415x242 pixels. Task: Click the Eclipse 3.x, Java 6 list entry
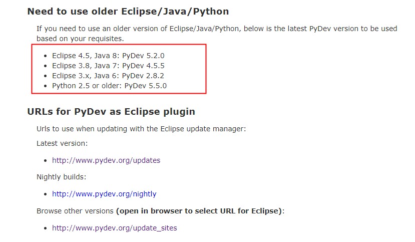(x=108, y=76)
